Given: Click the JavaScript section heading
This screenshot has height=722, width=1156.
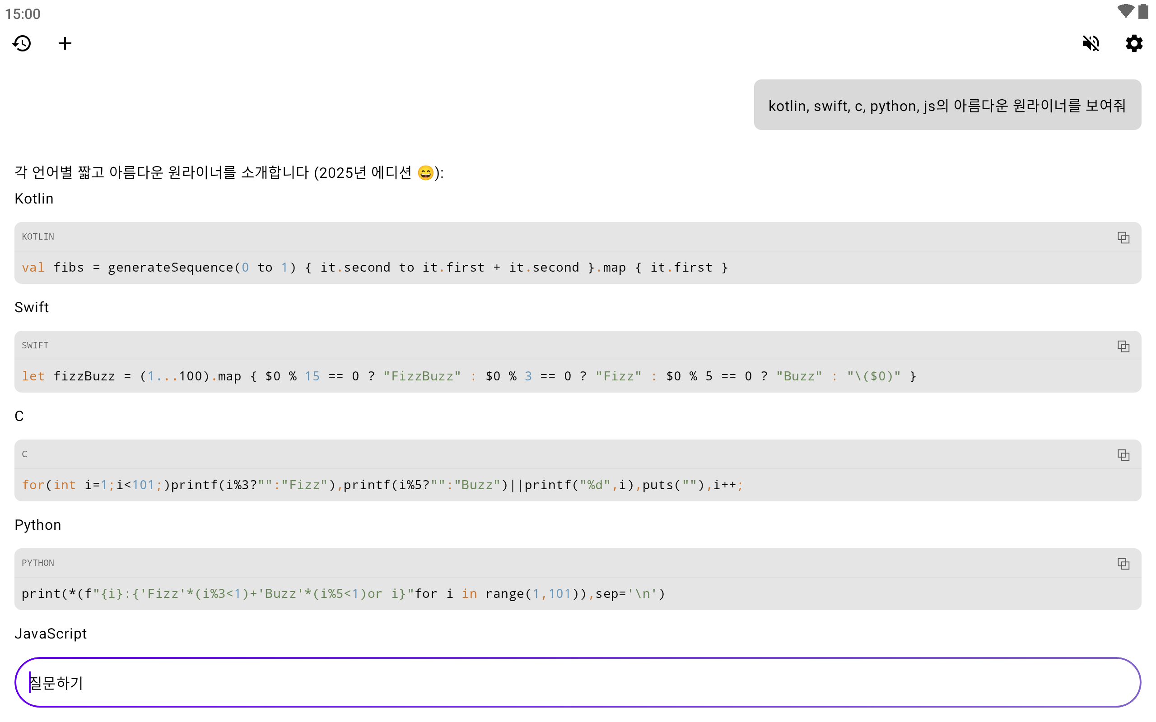Looking at the screenshot, I should coord(51,634).
